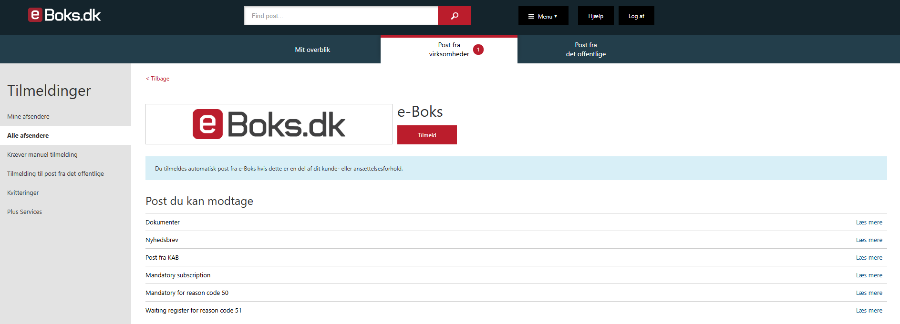Click Læs mere for Nyhedsbrev
Viewport: 900px width, 324px height.
(869, 240)
